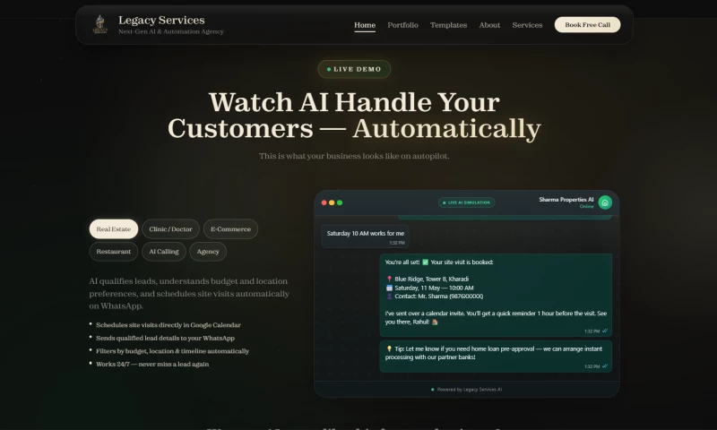Navigate to Services in the header

pos(527,25)
